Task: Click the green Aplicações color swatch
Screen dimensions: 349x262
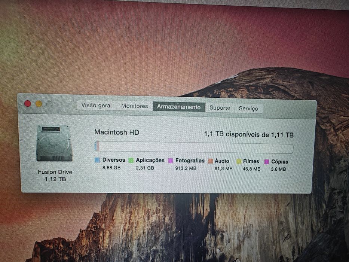Action: (131, 161)
